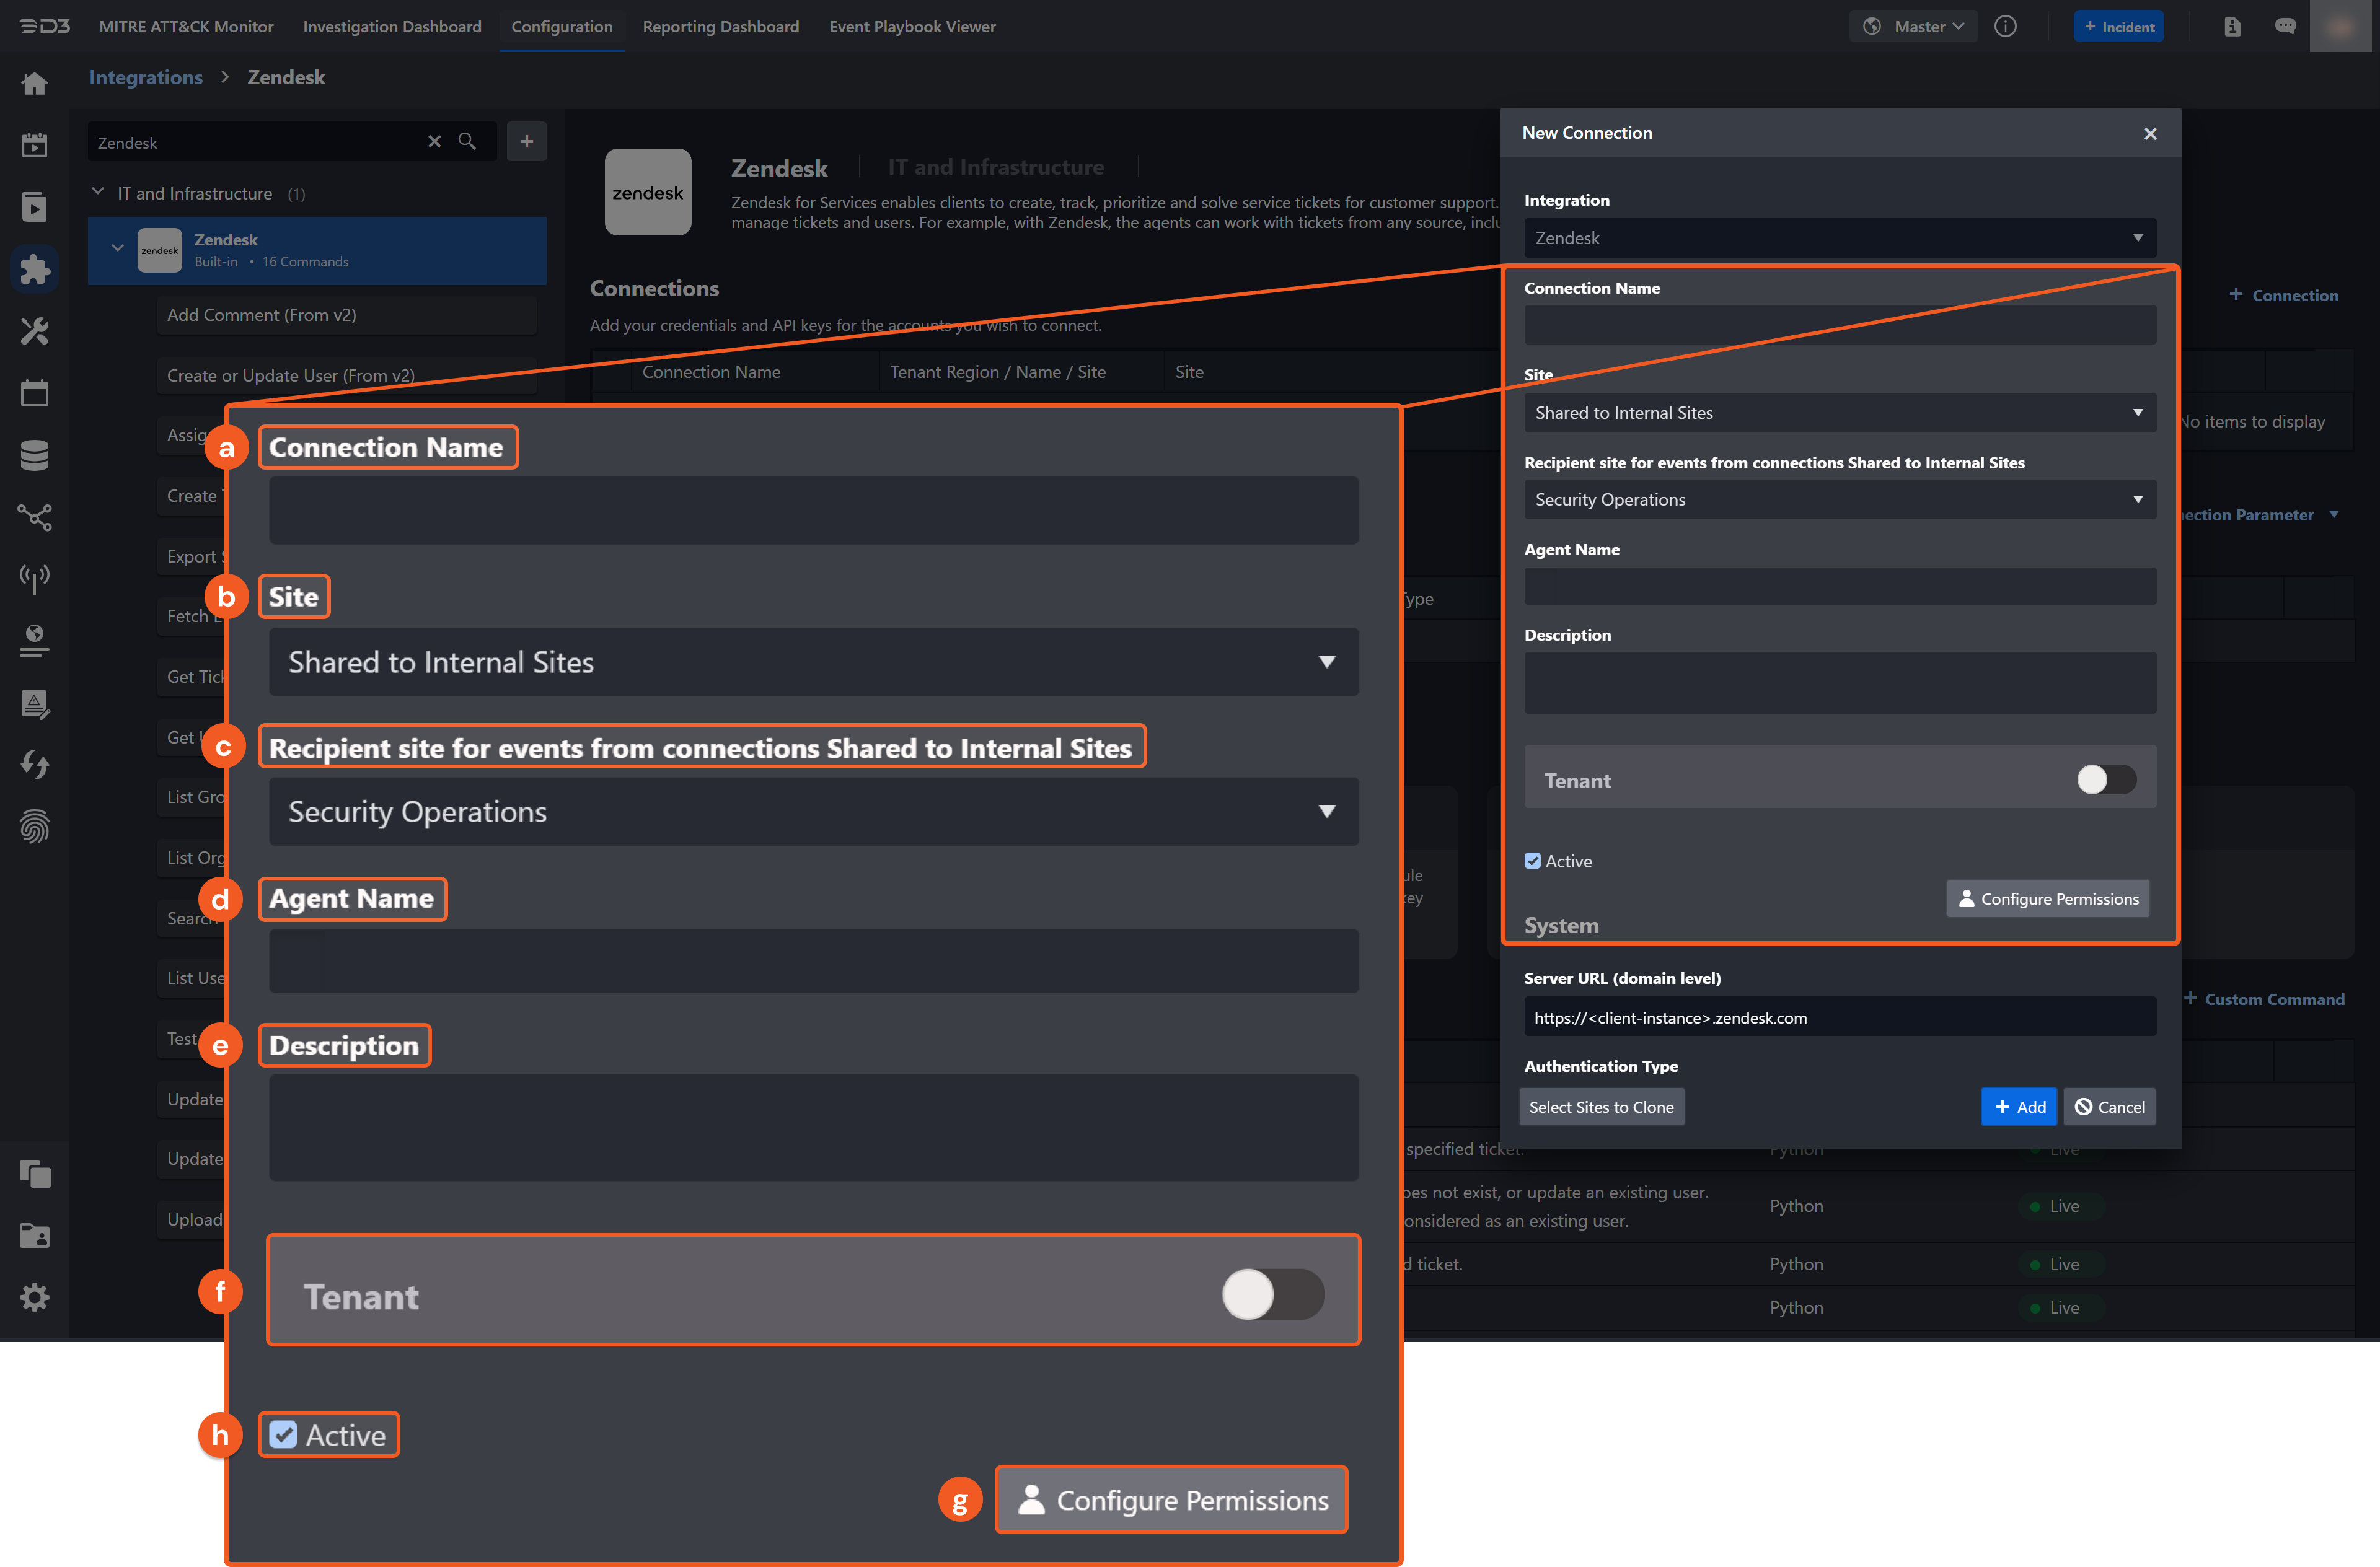The image size is (2380, 1567).
Task: Click the Configure Permissions button in the dialog
Action: coord(2047,899)
